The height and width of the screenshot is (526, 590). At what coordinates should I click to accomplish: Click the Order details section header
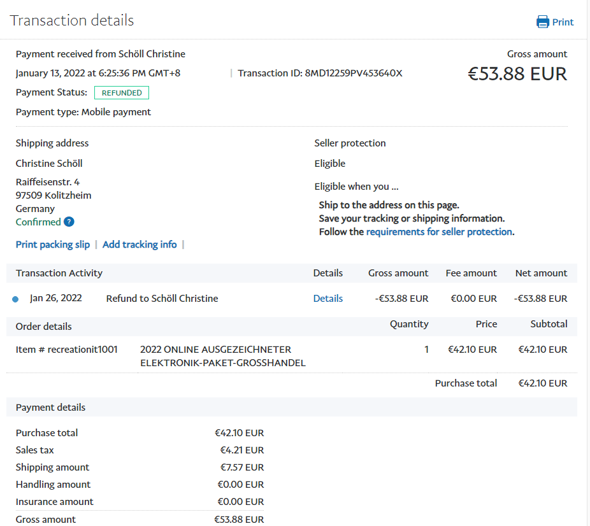(x=44, y=327)
